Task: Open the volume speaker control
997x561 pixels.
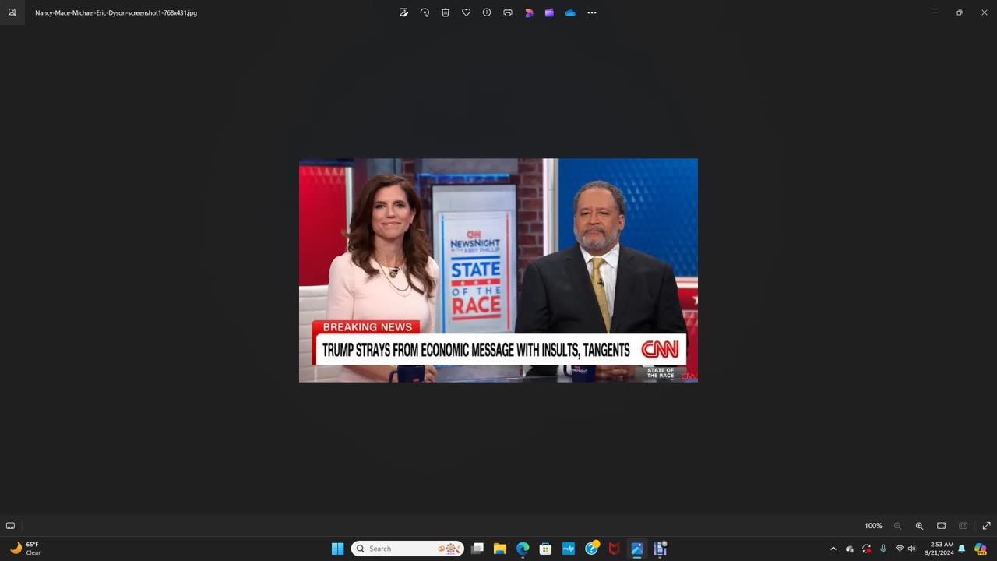Action: [912, 549]
